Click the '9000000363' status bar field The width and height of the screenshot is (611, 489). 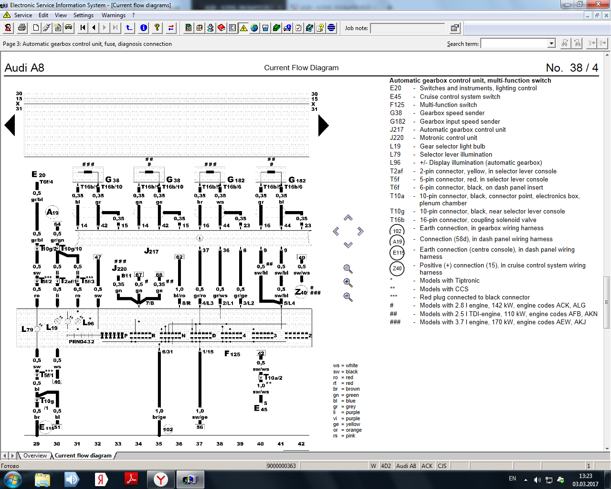[x=282, y=466]
